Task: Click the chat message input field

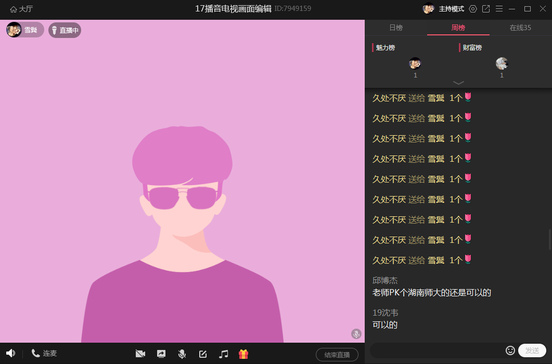Action: point(437,350)
